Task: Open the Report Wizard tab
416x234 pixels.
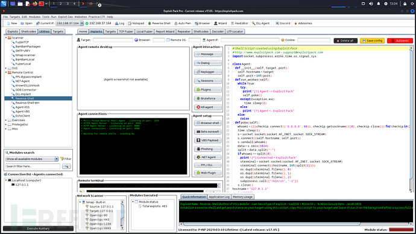Action: [x=165, y=31]
